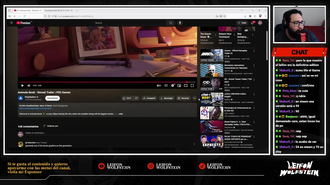Toggle the autoplay switch in player

point(159,86)
